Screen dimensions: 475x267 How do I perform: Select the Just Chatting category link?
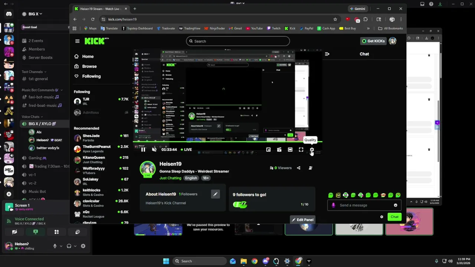pos(170,178)
